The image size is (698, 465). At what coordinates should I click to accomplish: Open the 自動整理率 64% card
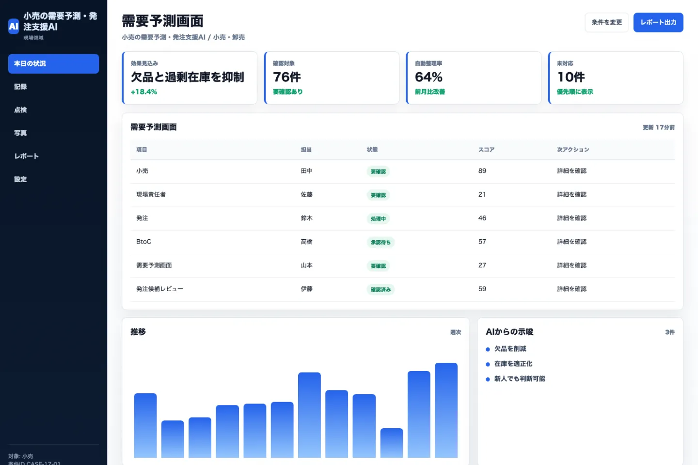474,78
